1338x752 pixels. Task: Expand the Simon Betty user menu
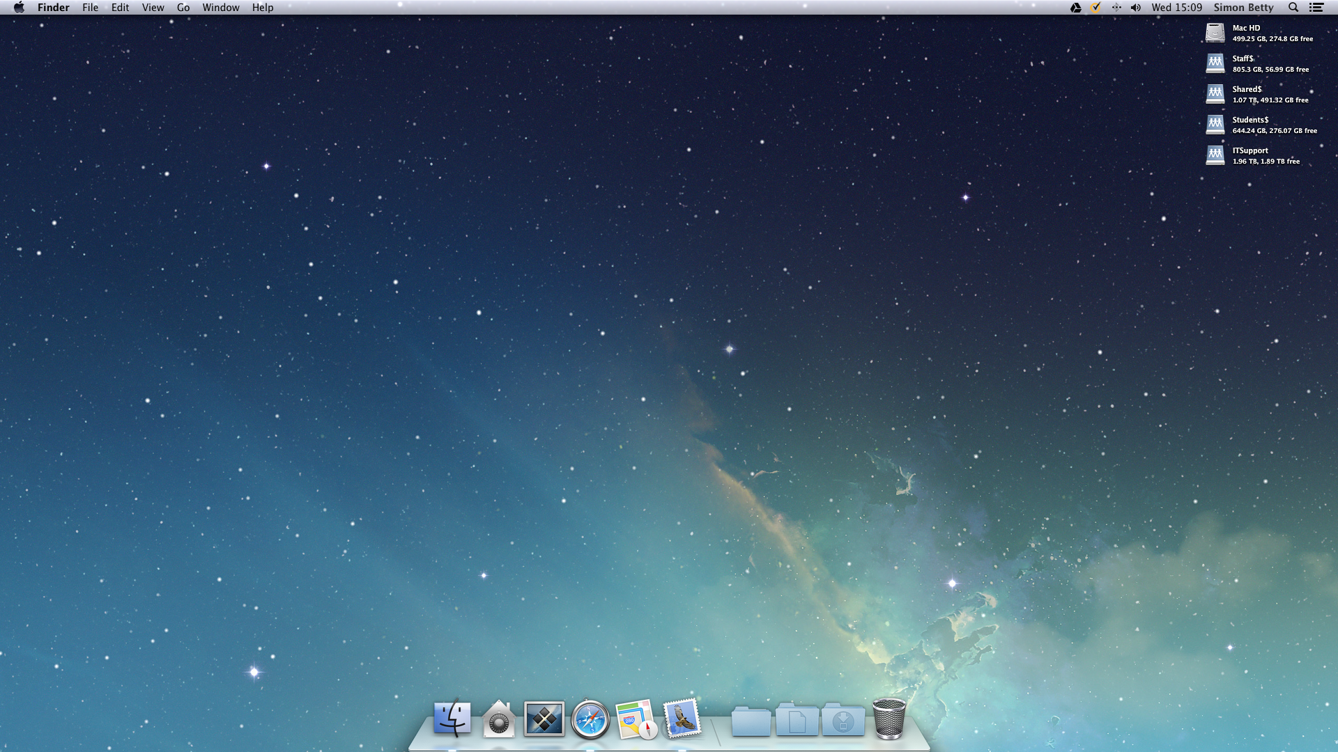(x=1243, y=8)
